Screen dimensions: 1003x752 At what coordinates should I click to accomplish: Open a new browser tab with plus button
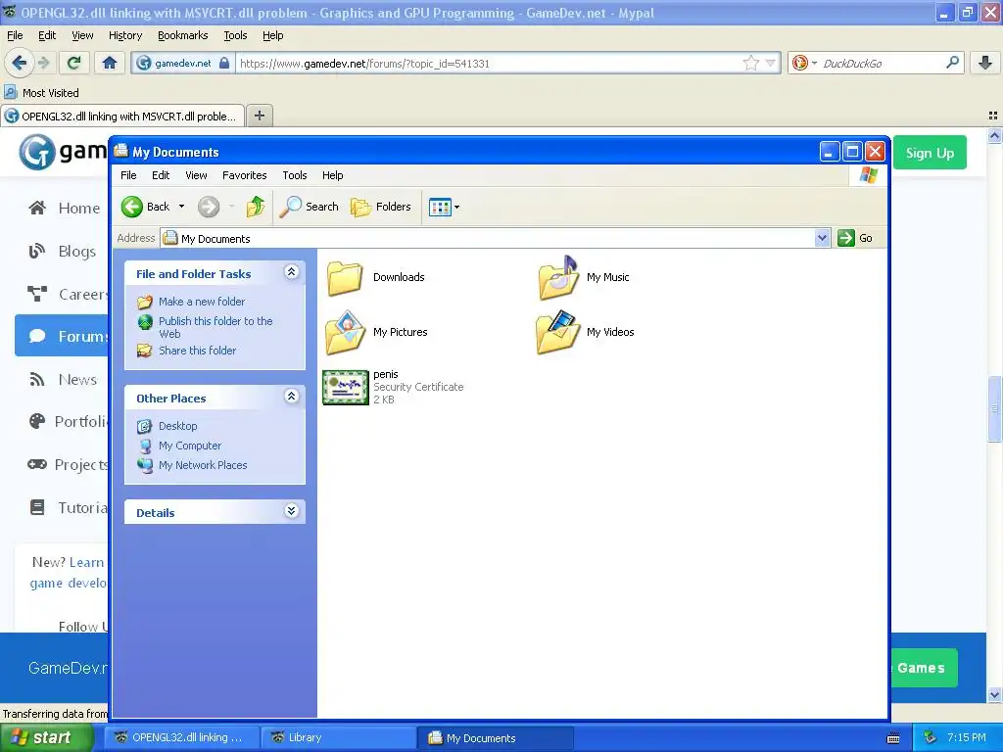click(259, 116)
